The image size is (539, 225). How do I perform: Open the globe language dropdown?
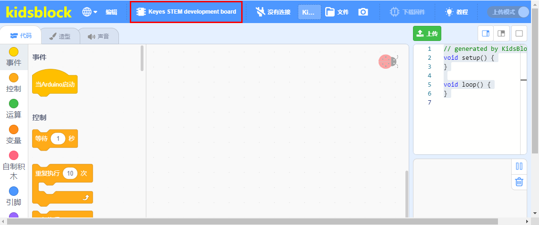point(90,12)
